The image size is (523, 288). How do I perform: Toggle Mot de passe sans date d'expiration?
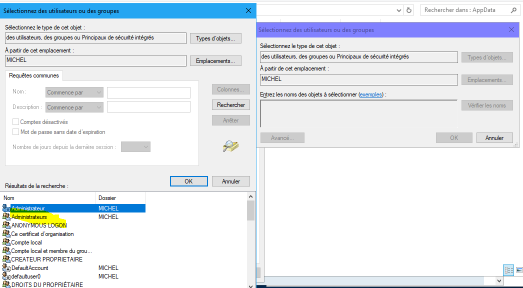(15, 132)
